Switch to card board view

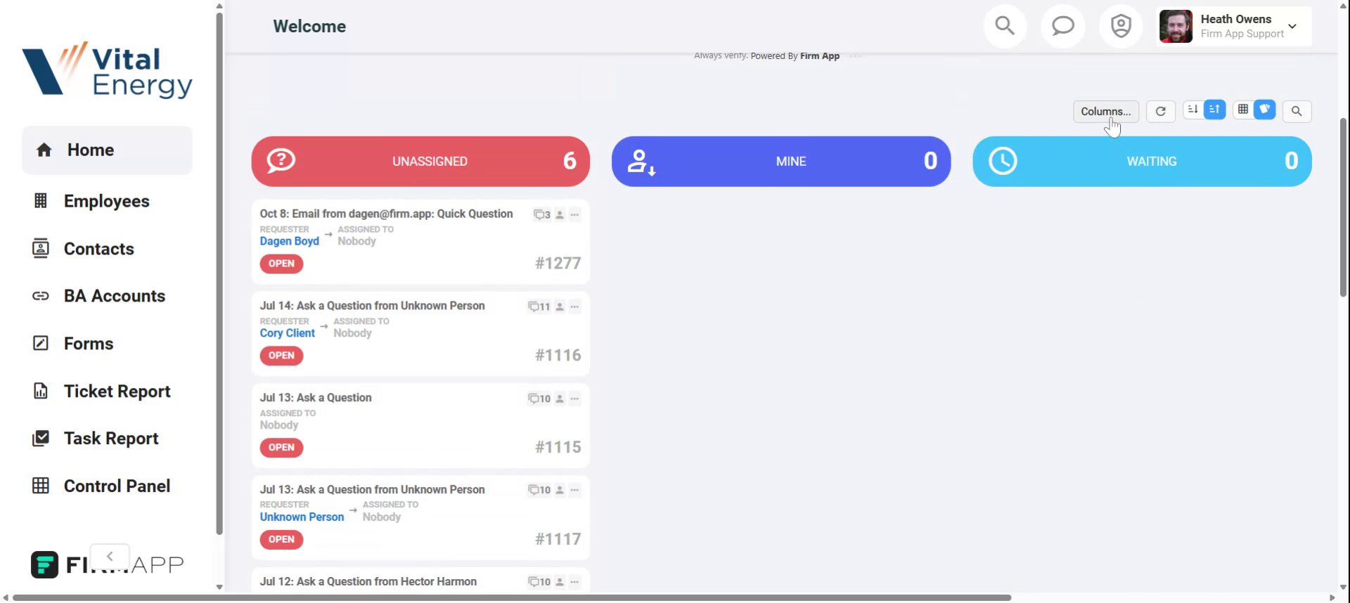[x=1264, y=110]
